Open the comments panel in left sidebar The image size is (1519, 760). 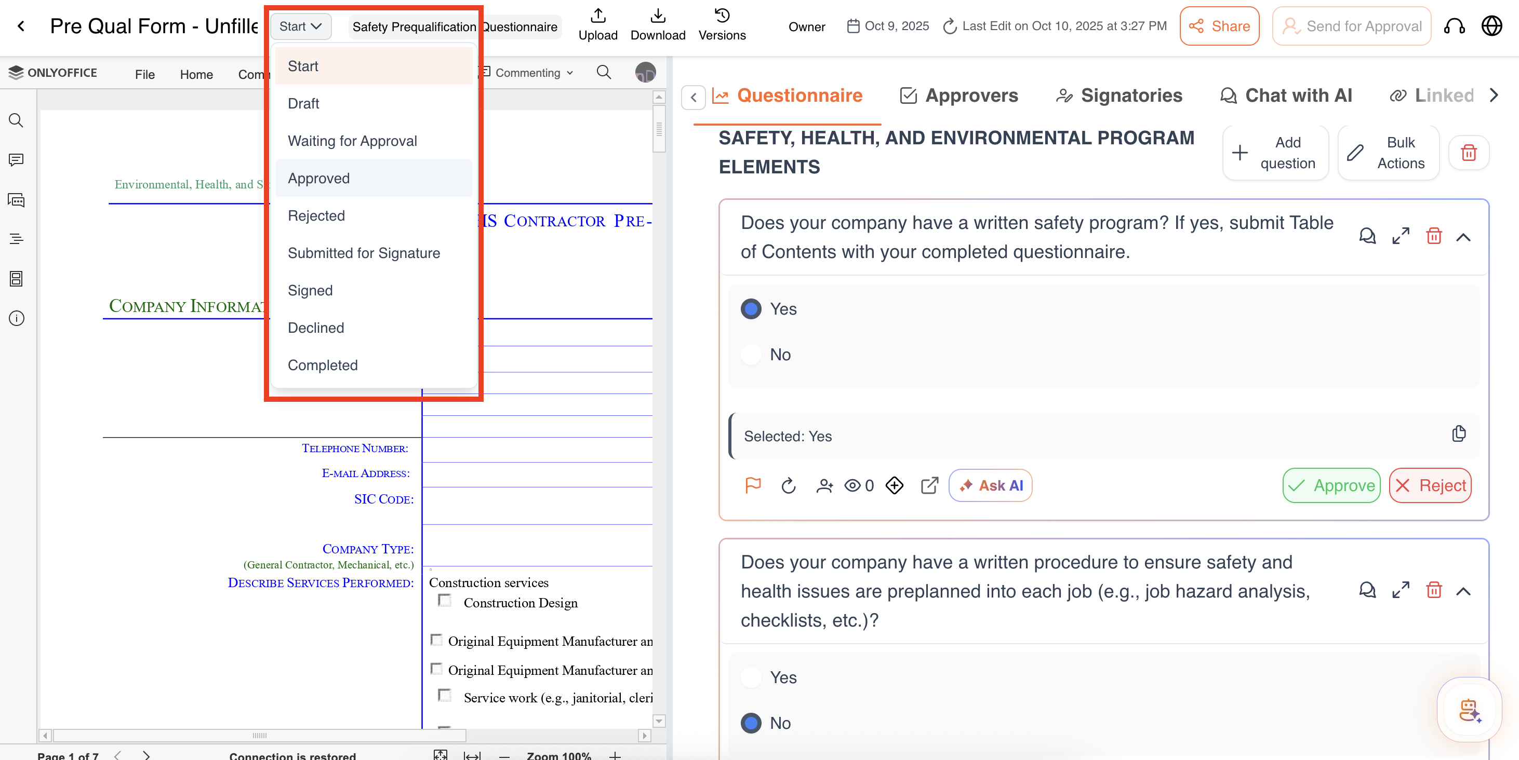coord(17,160)
